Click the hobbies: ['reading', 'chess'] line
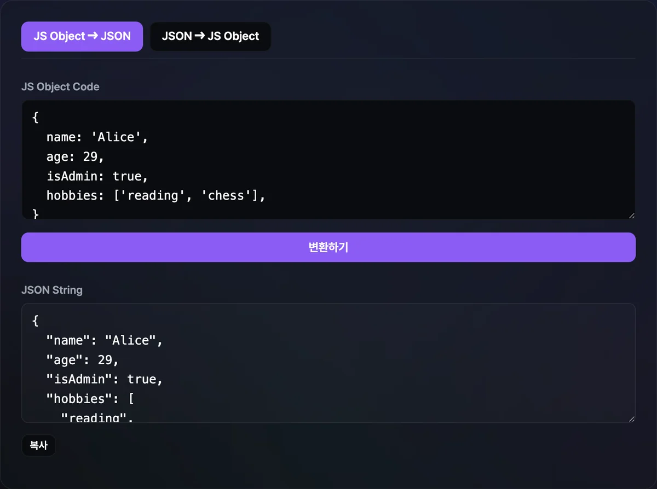This screenshot has width=657, height=489. 156,196
